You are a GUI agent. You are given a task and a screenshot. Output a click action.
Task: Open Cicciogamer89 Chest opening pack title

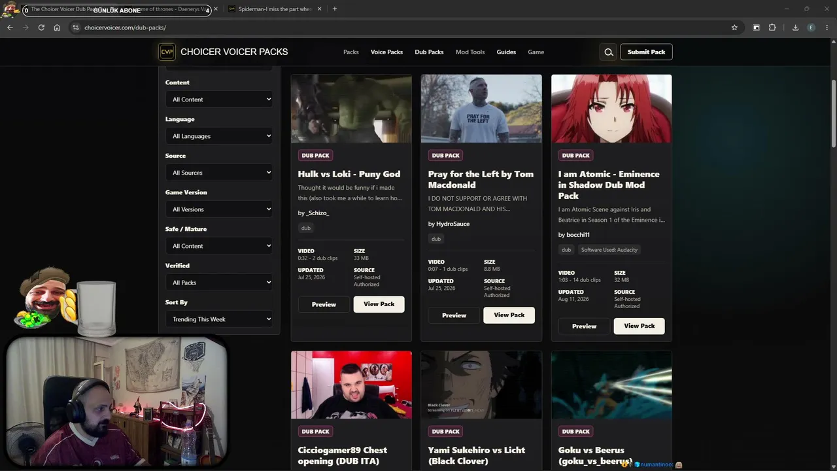tap(343, 455)
